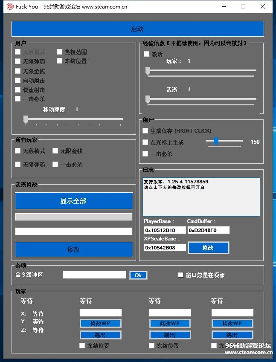The height and width of the screenshot is (362, 276).
Task: Click 踢出 for the fourth player
Action: 232,335
